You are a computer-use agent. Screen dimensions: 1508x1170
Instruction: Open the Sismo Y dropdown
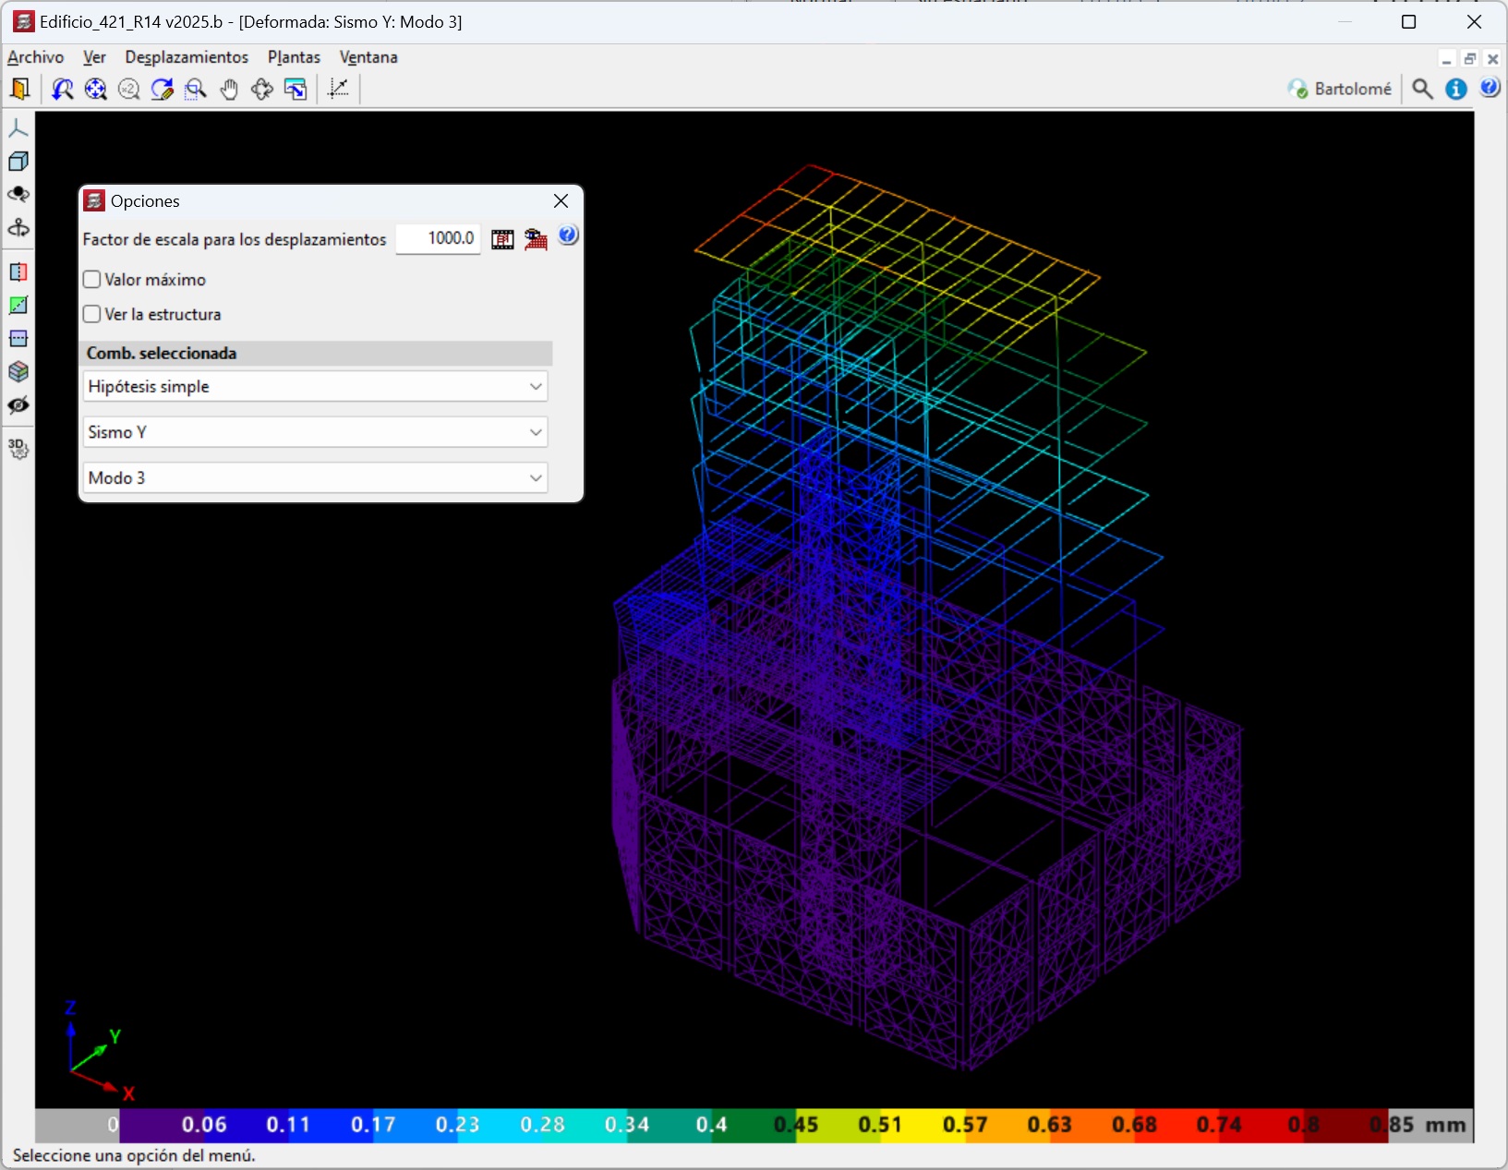pyautogui.click(x=315, y=432)
